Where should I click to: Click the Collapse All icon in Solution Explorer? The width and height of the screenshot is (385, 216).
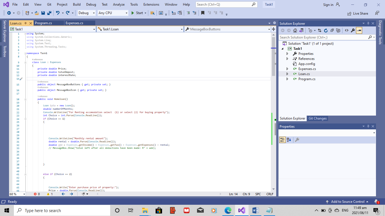(x=332, y=30)
